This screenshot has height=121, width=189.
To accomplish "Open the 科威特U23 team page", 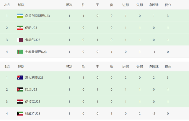I will [x=32, y=114].
